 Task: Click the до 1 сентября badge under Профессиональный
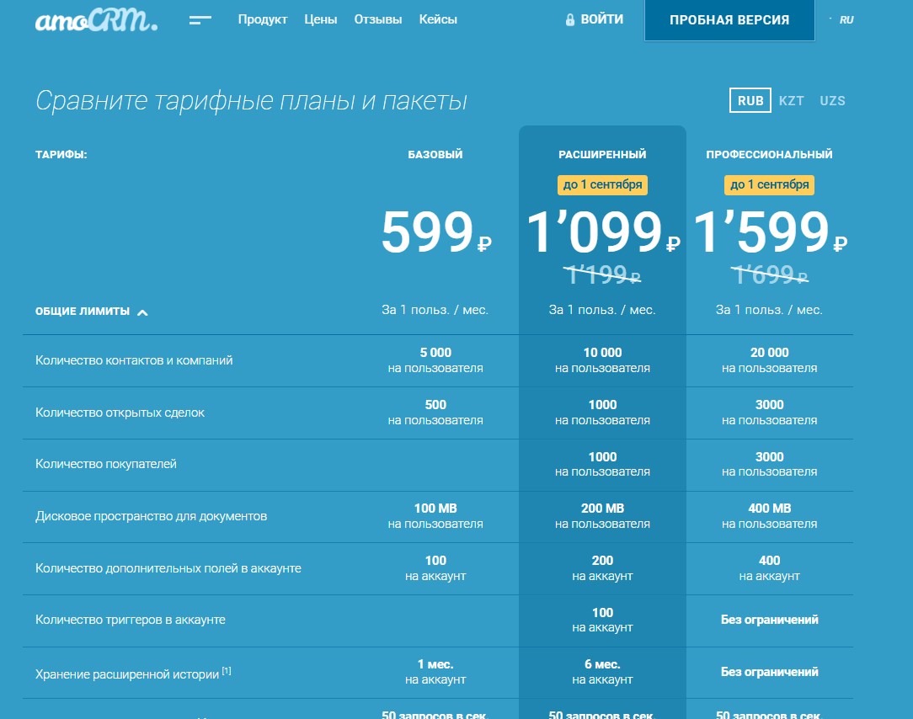point(769,185)
